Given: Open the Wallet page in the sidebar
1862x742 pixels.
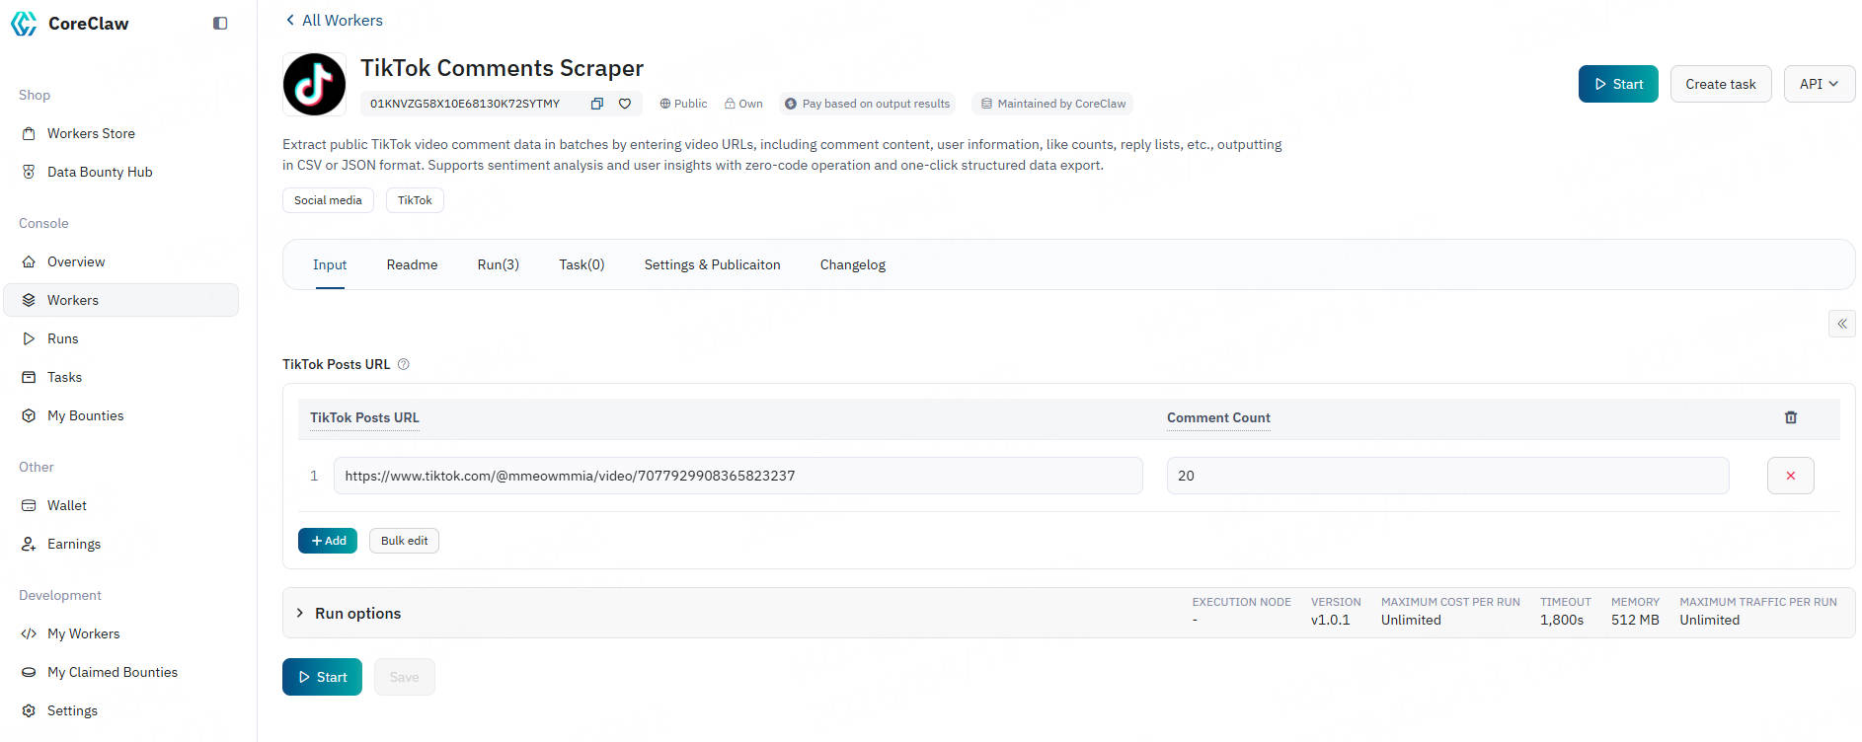Looking at the screenshot, I should tap(67, 505).
